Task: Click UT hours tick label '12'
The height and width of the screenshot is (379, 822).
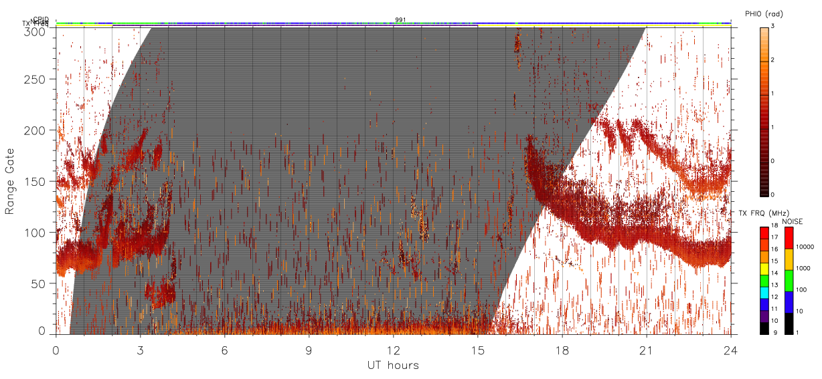Action: coord(394,350)
